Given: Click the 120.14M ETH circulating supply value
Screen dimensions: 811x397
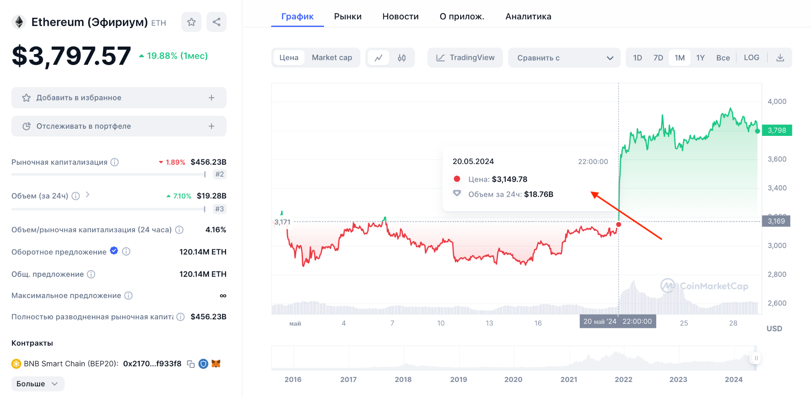Looking at the screenshot, I should coord(203,252).
